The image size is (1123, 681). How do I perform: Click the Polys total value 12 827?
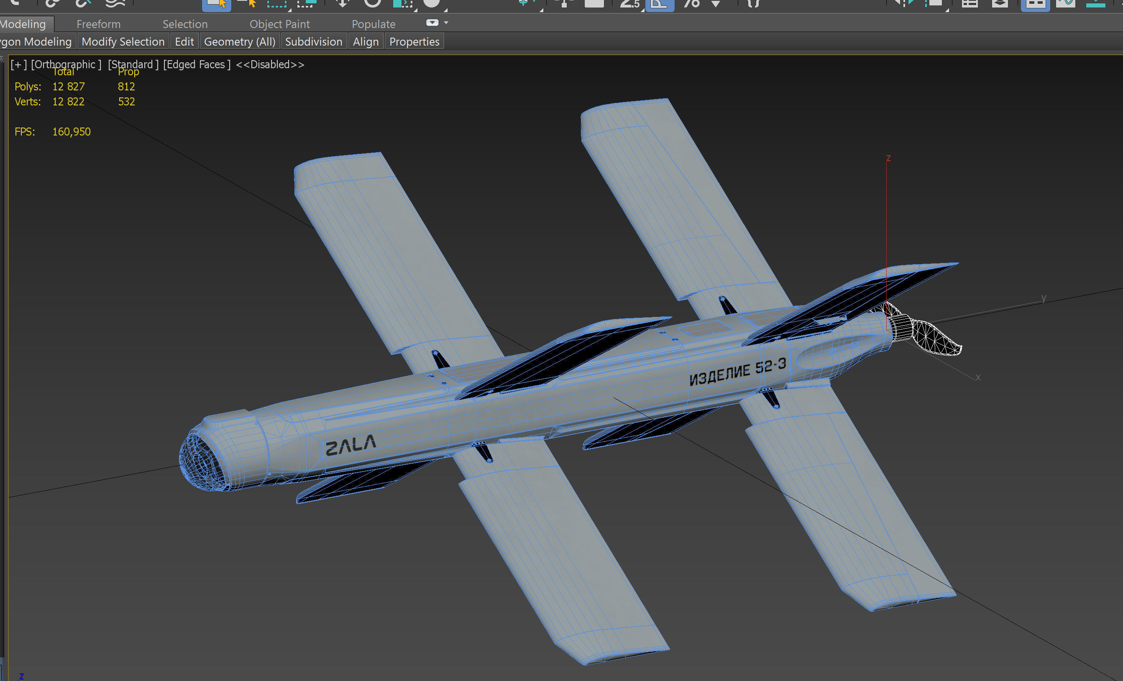[x=68, y=87]
